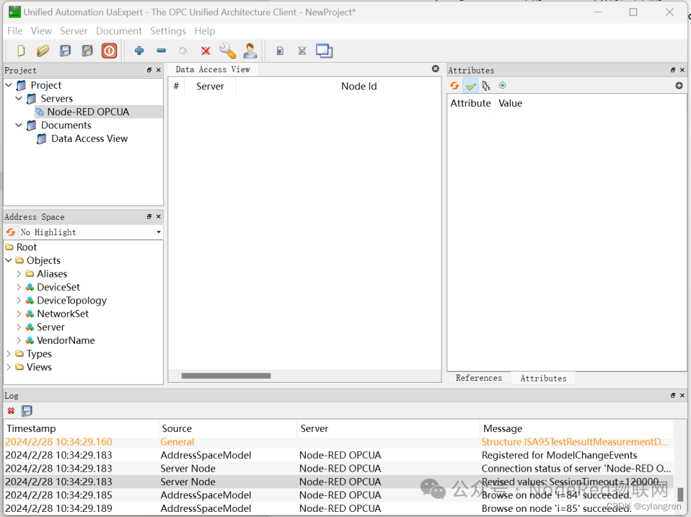Click the Add Server plus icon
The width and height of the screenshot is (691, 517).
pyautogui.click(x=139, y=50)
